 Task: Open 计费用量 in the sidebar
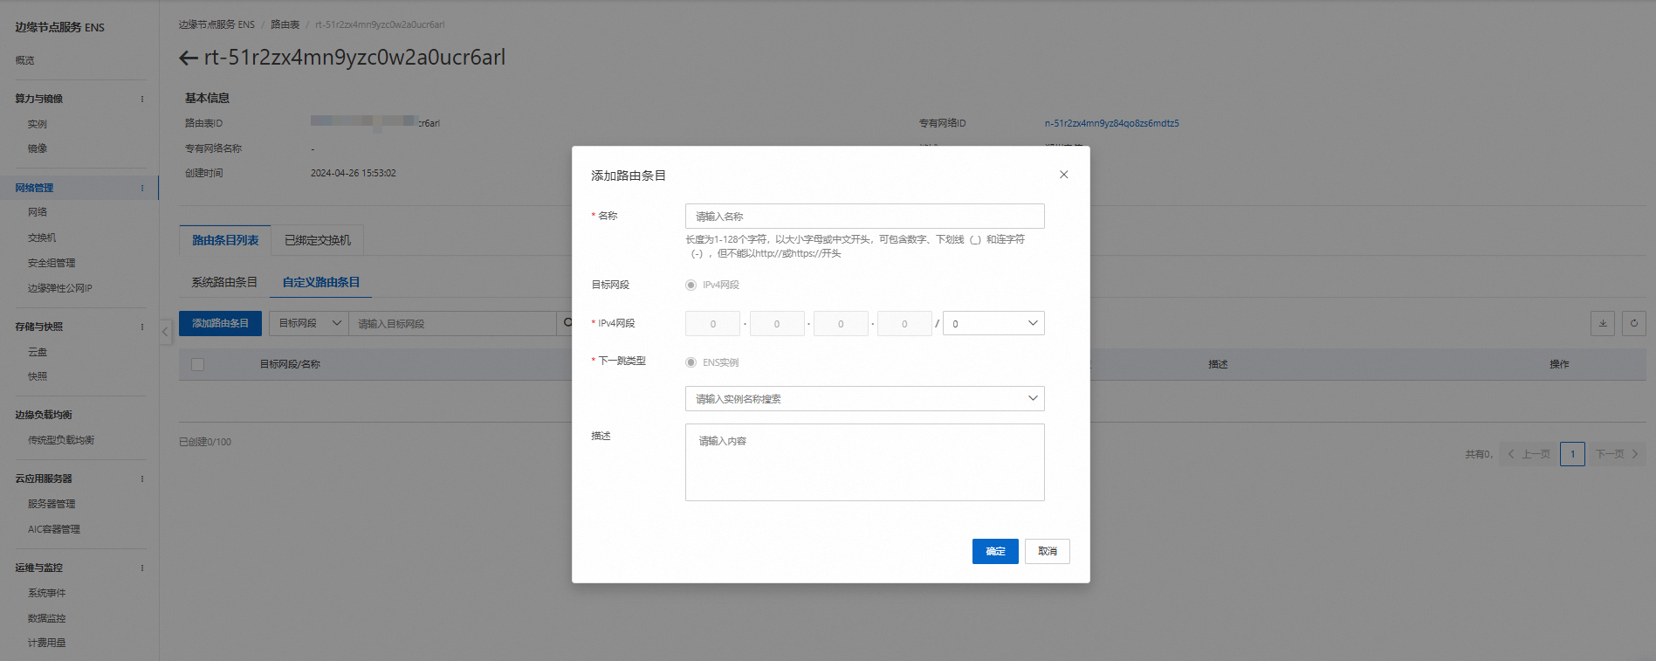[47, 643]
